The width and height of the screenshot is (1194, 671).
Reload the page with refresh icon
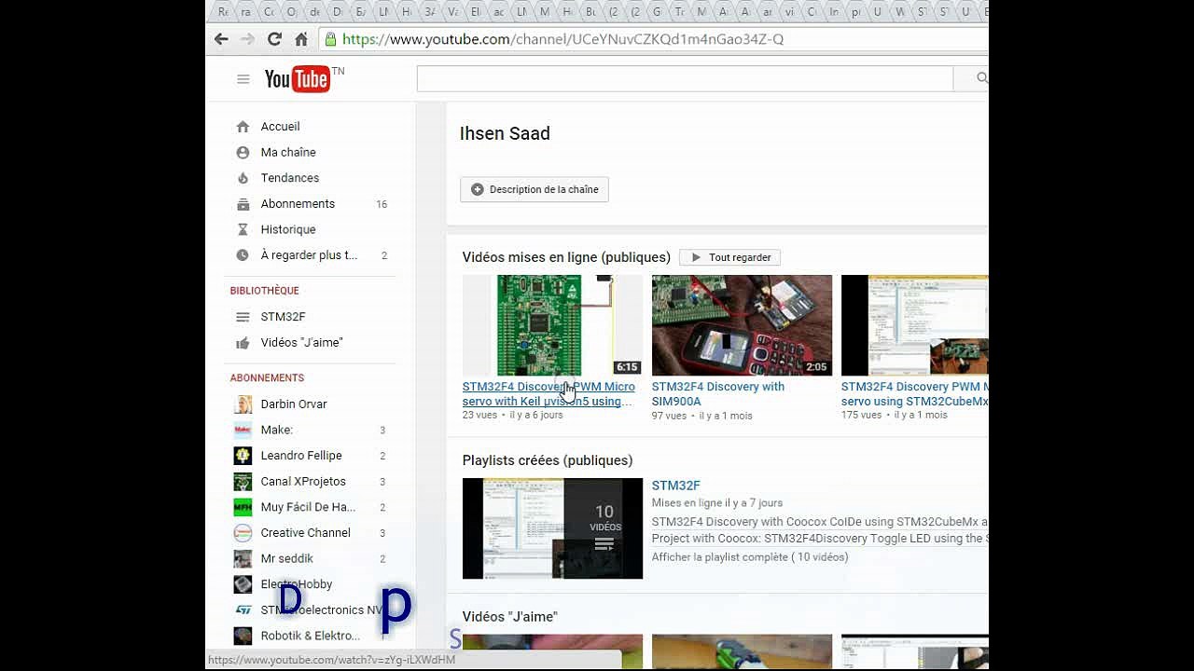[x=274, y=39]
